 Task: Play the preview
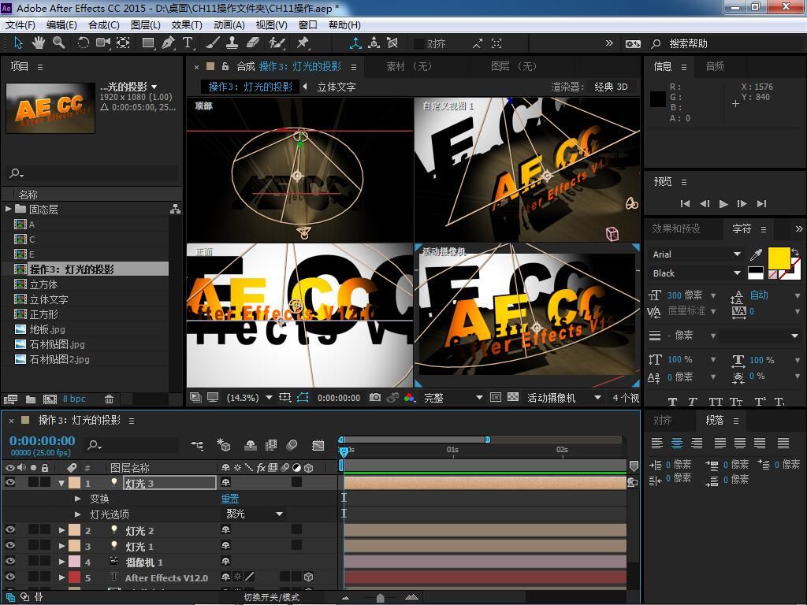coord(723,204)
